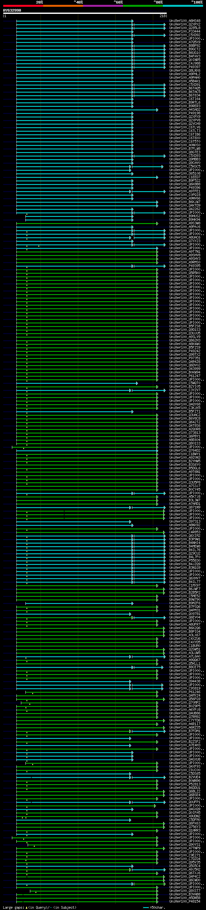The width and height of the screenshot is (206, 910).
Task: Open hit UniRef100_B5FZT1
Action: coord(185,411)
